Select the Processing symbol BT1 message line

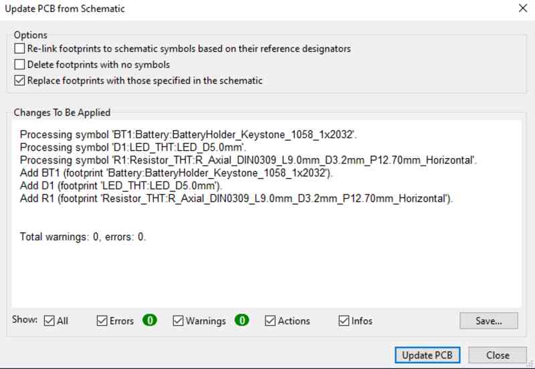[x=188, y=135]
